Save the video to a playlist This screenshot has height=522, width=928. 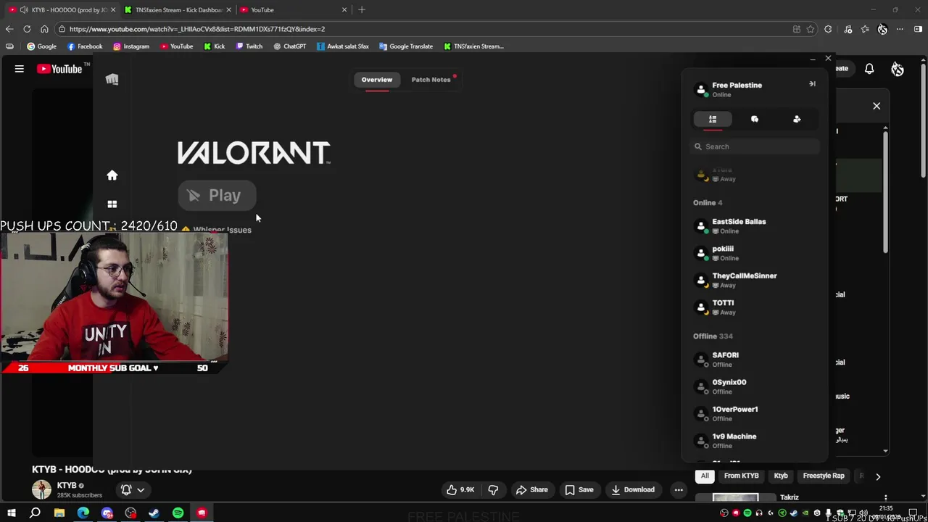pos(579,490)
